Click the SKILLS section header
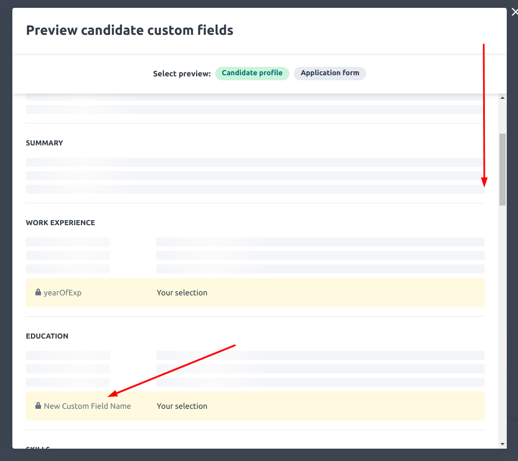Image resolution: width=518 pixels, height=461 pixels. click(38, 448)
